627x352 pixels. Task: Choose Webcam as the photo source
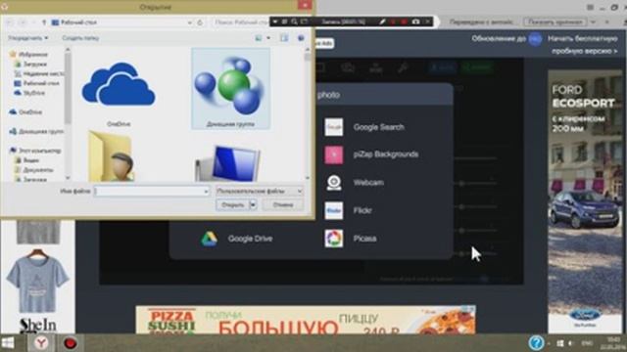355,183
